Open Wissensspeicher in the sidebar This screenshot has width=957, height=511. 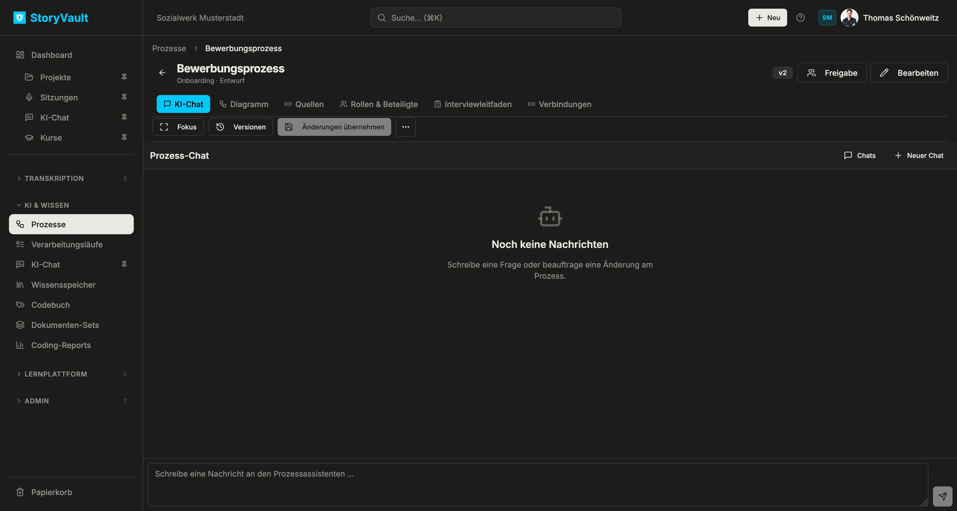coord(71,285)
